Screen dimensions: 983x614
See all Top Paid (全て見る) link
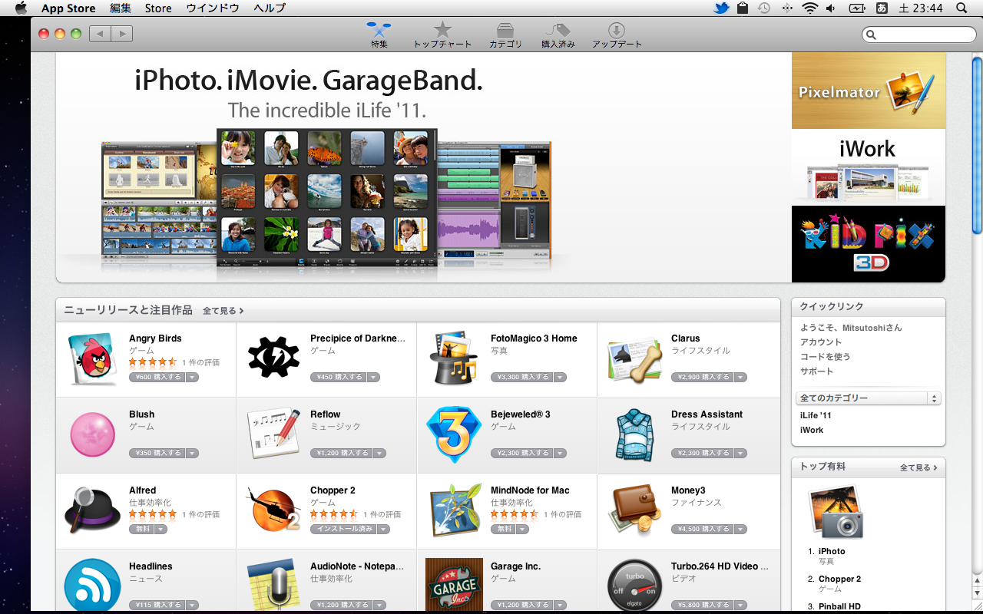918,467
